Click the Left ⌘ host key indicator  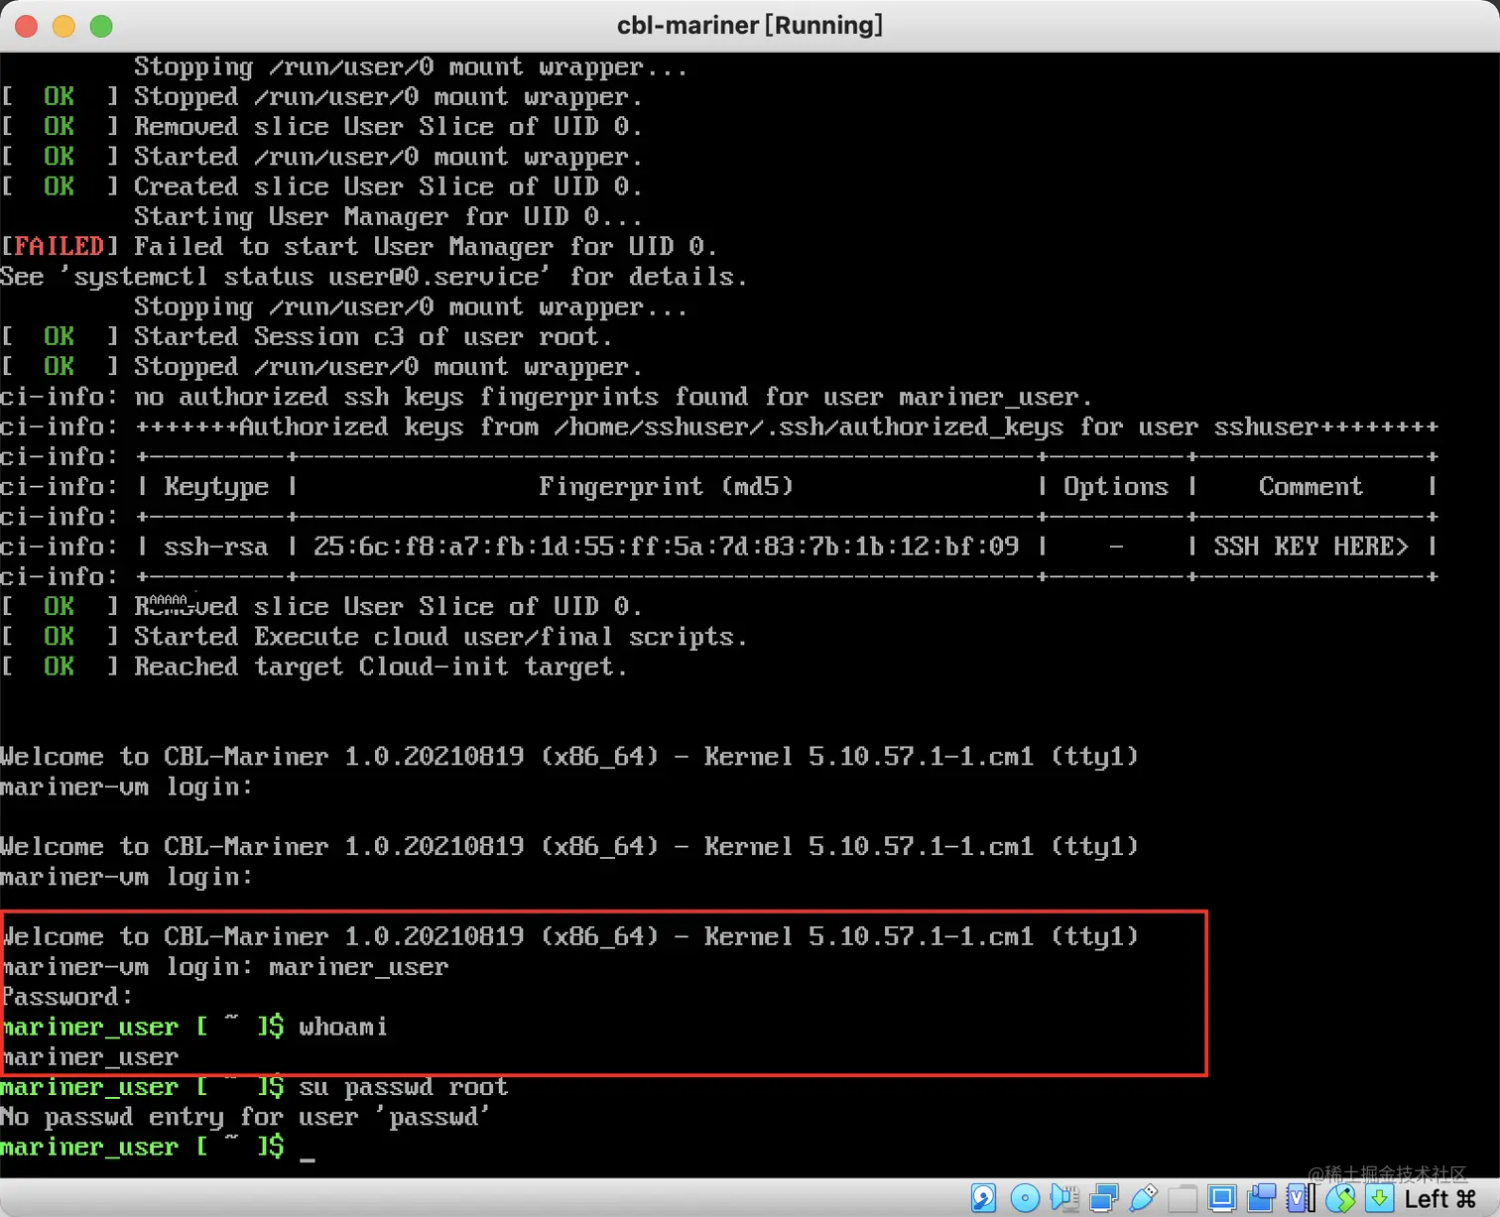pyautogui.click(x=1440, y=1198)
